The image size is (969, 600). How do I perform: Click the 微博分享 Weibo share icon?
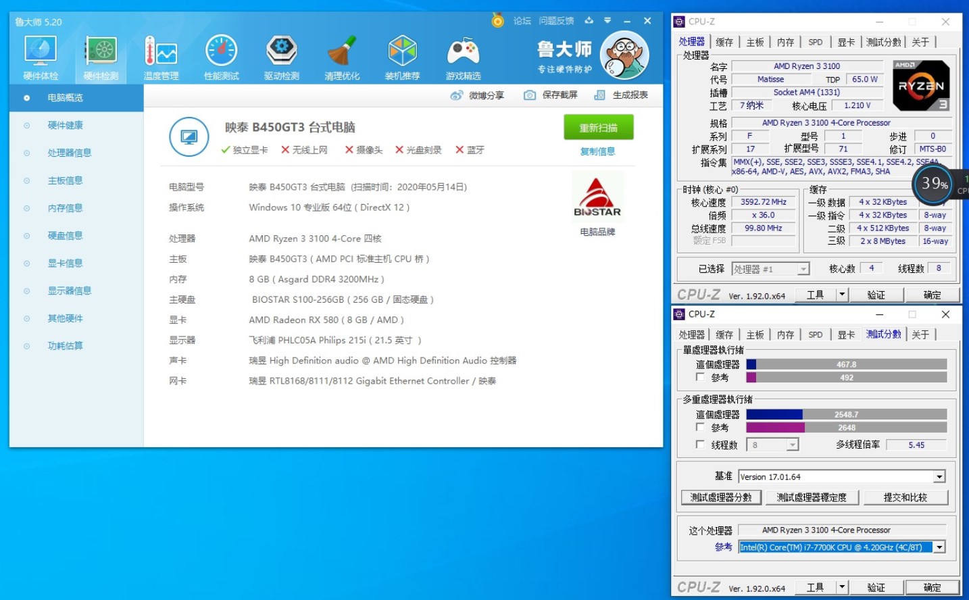pos(457,95)
